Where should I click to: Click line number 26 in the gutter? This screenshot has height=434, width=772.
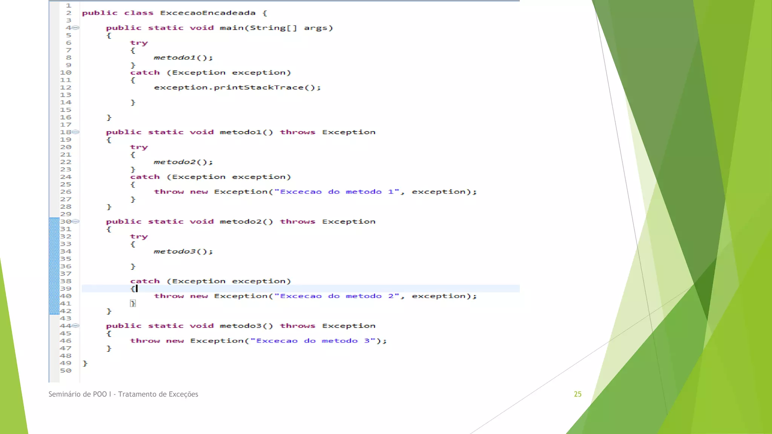pyautogui.click(x=66, y=192)
